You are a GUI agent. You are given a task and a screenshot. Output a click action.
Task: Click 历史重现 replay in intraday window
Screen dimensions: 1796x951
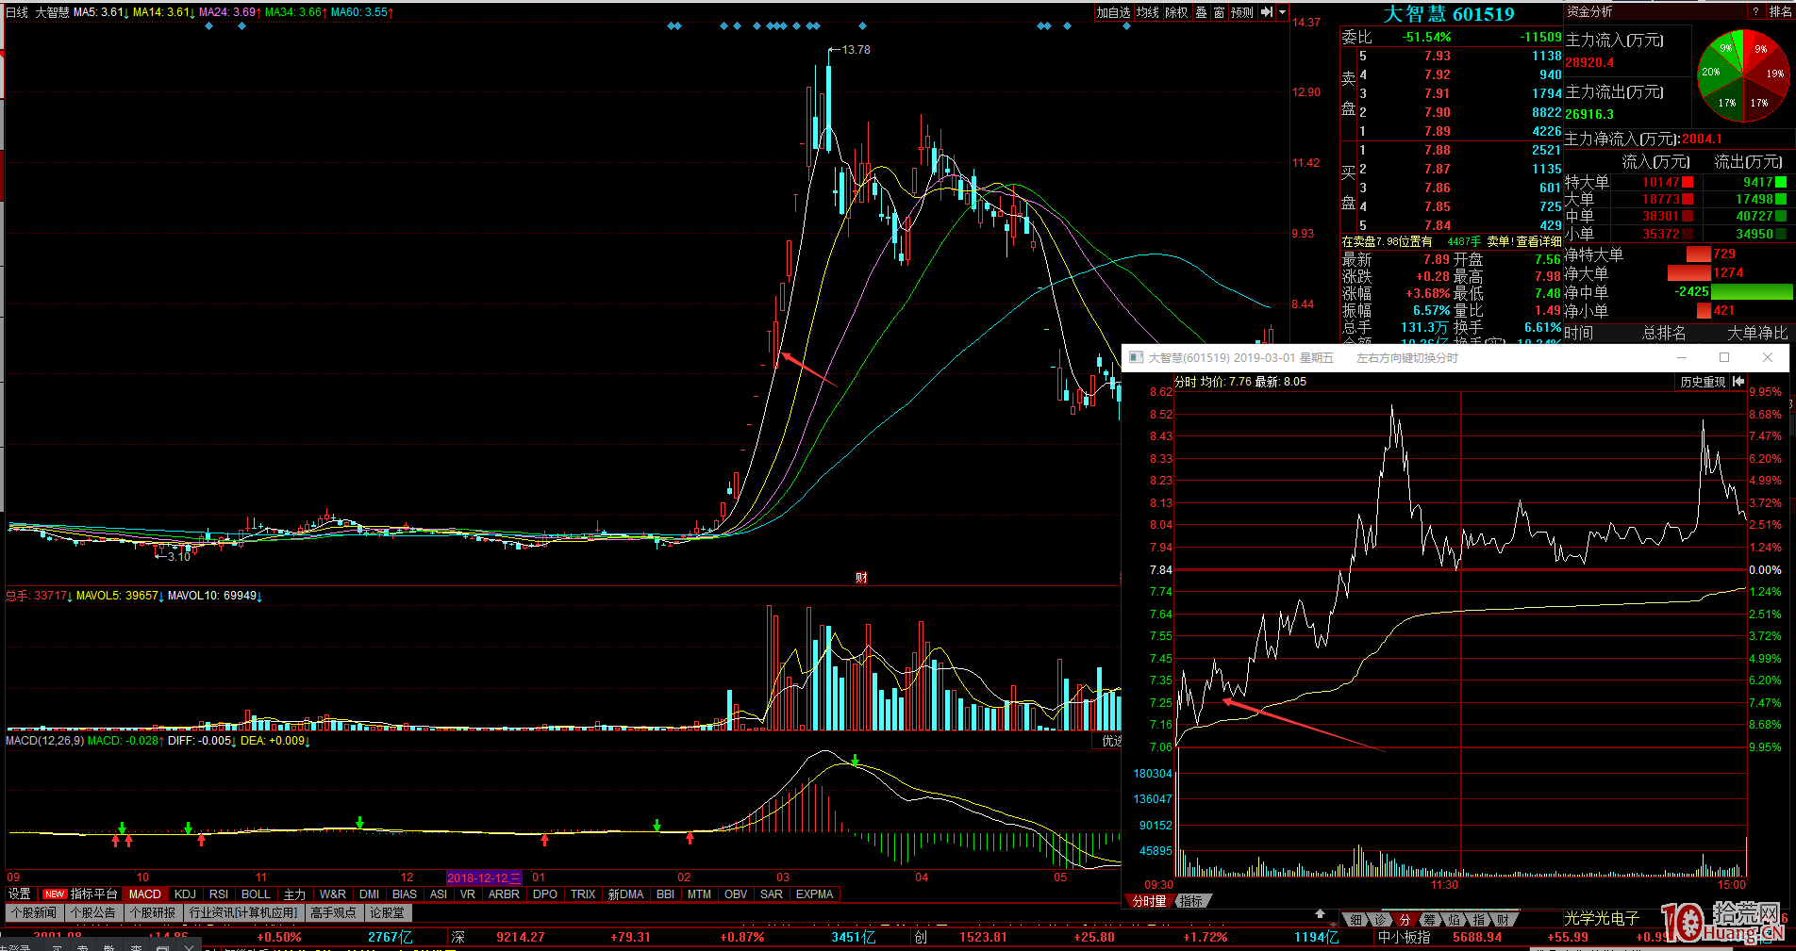click(1703, 382)
